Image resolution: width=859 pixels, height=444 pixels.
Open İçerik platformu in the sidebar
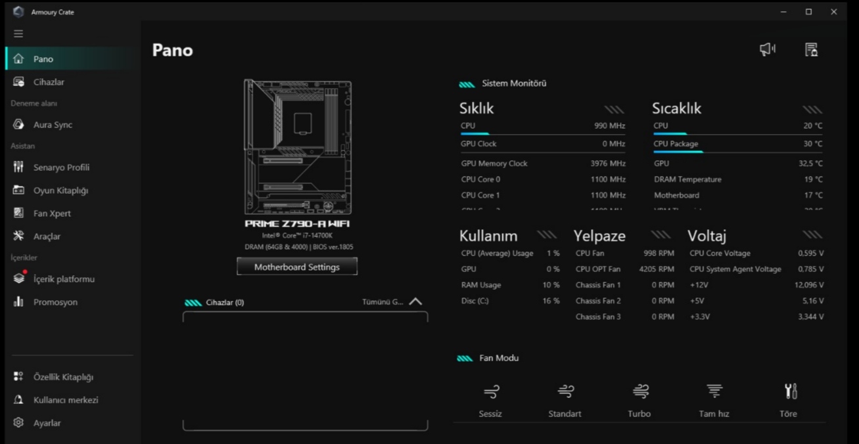tap(72, 278)
